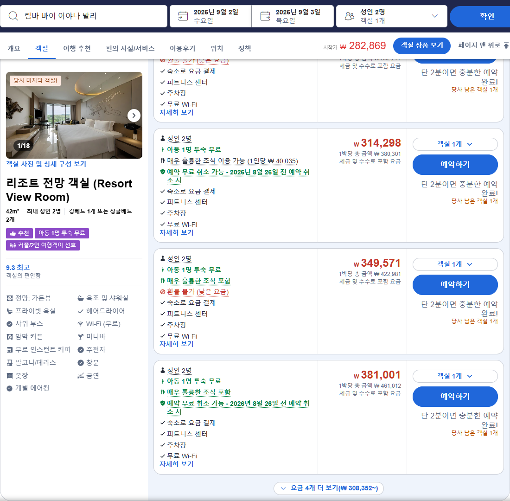510x501 pixels.
Task: Click the 아동 1명 투숙 무료 purple badge
Action: [62, 233]
